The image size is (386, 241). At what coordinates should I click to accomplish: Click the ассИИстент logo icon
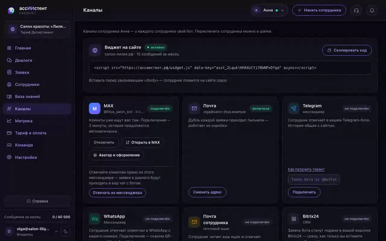(x=11, y=11)
